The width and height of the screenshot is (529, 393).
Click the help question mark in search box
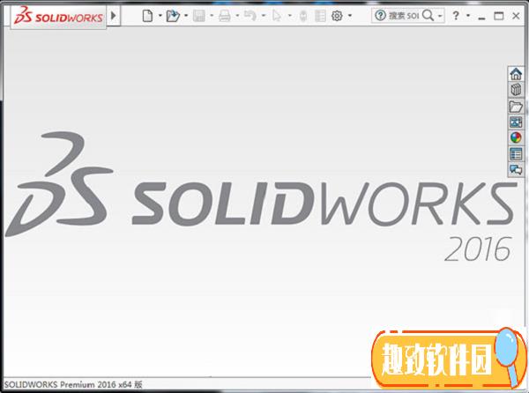(x=380, y=16)
